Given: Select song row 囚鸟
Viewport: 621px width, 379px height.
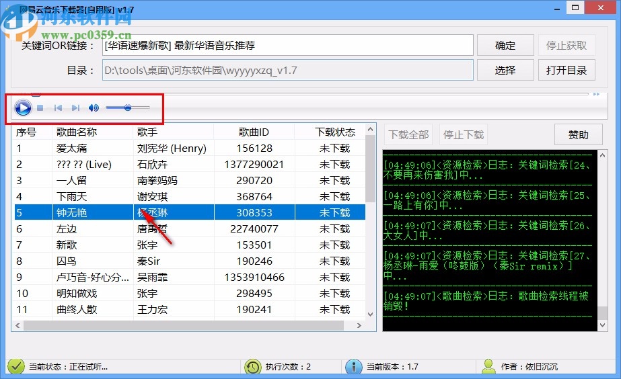Looking at the screenshot, I should [x=190, y=261].
